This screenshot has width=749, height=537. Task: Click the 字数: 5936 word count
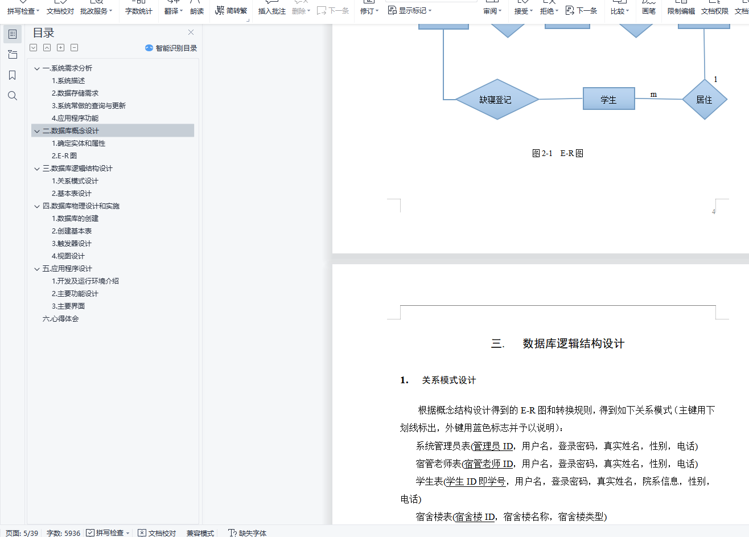(x=64, y=533)
